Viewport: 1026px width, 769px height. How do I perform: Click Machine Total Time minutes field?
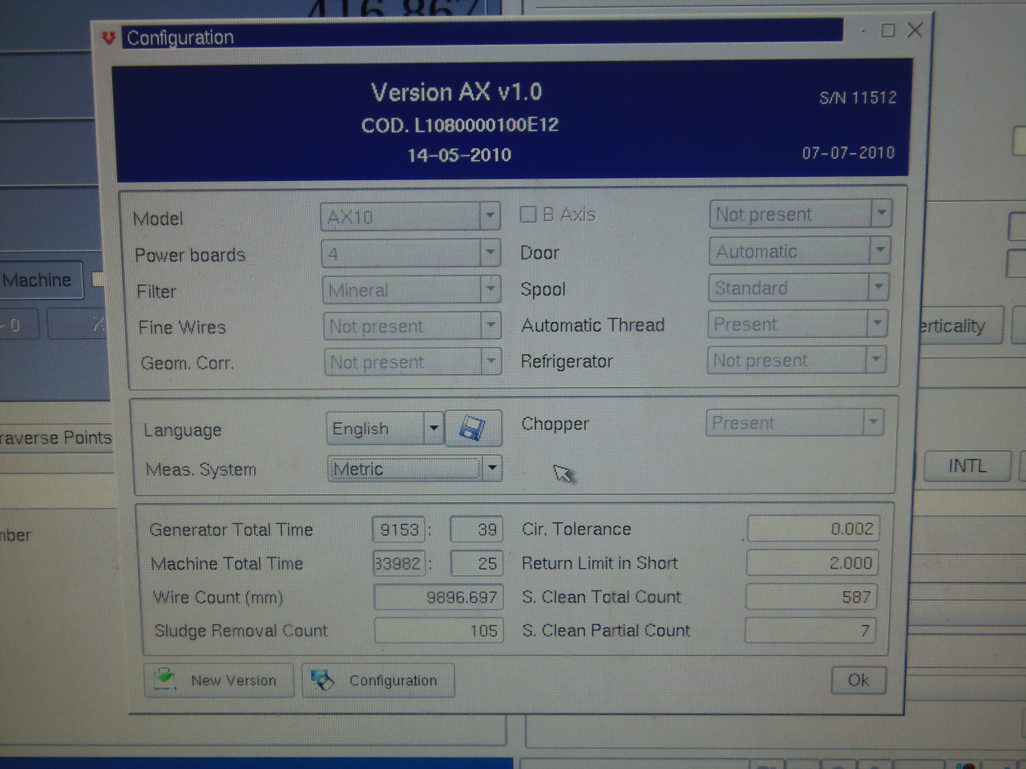click(x=477, y=563)
